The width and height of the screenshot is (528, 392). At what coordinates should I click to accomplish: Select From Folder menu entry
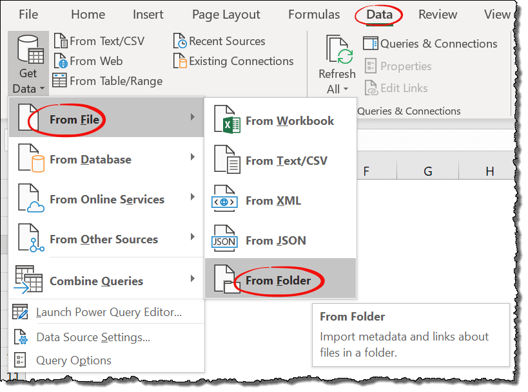pyautogui.click(x=278, y=281)
